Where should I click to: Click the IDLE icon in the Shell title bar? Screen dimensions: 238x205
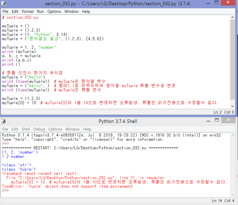(x=4, y=121)
